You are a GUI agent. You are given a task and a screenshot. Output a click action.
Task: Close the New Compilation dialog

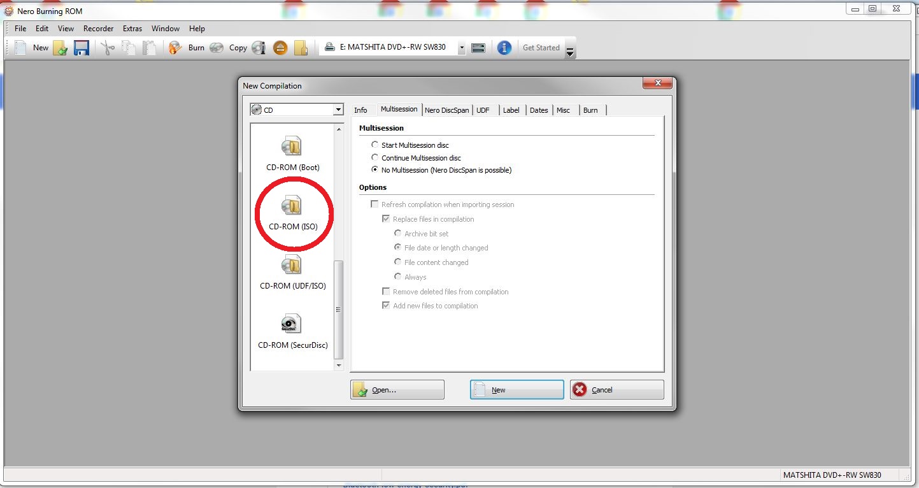[657, 83]
